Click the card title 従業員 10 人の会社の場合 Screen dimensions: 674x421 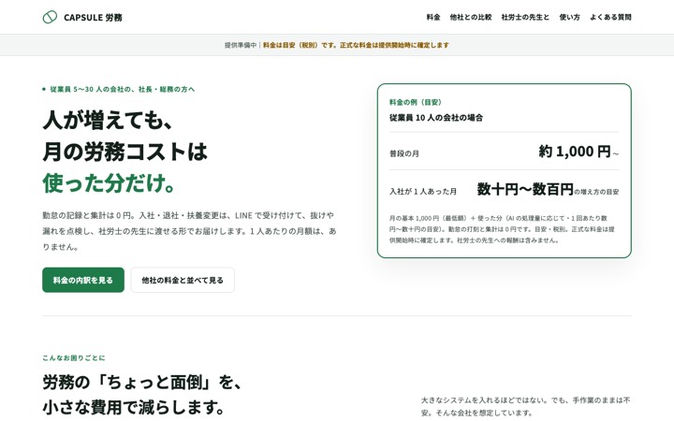(x=436, y=118)
